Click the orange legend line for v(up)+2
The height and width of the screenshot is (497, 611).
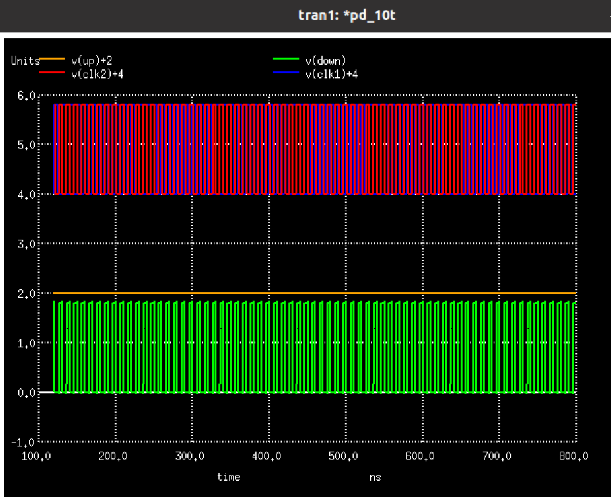pos(52,59)
